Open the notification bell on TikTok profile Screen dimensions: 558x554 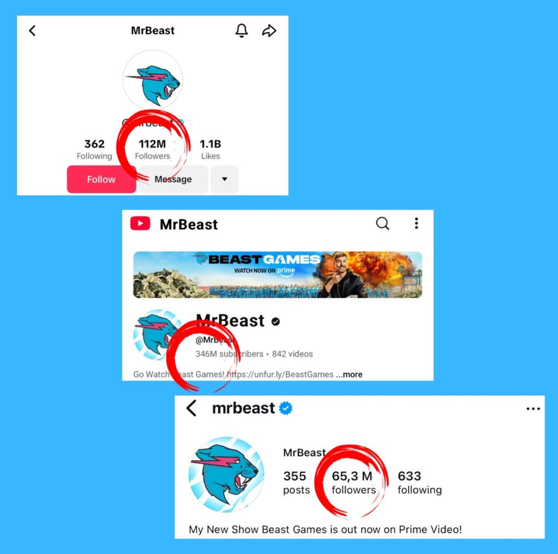242,31
